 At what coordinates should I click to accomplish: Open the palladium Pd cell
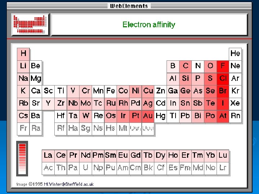point(136,104)
